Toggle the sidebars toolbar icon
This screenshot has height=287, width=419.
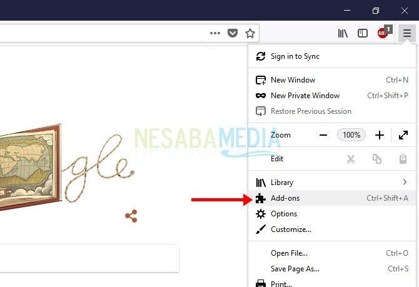(363, 33)
